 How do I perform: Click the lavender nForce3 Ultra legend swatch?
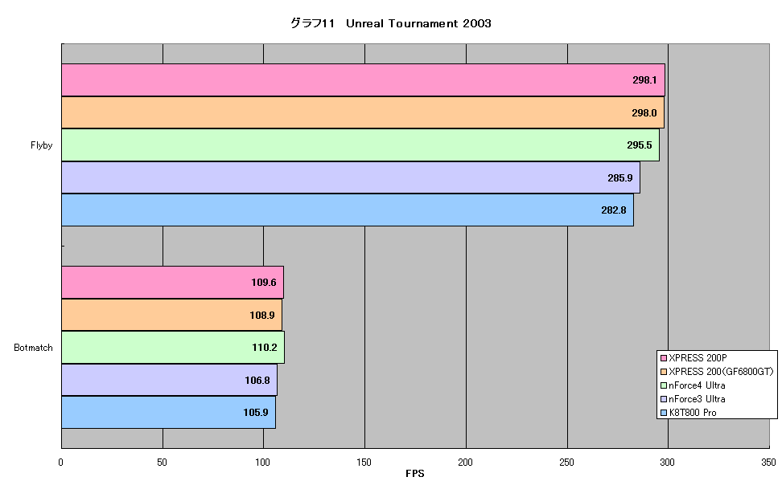664,399
